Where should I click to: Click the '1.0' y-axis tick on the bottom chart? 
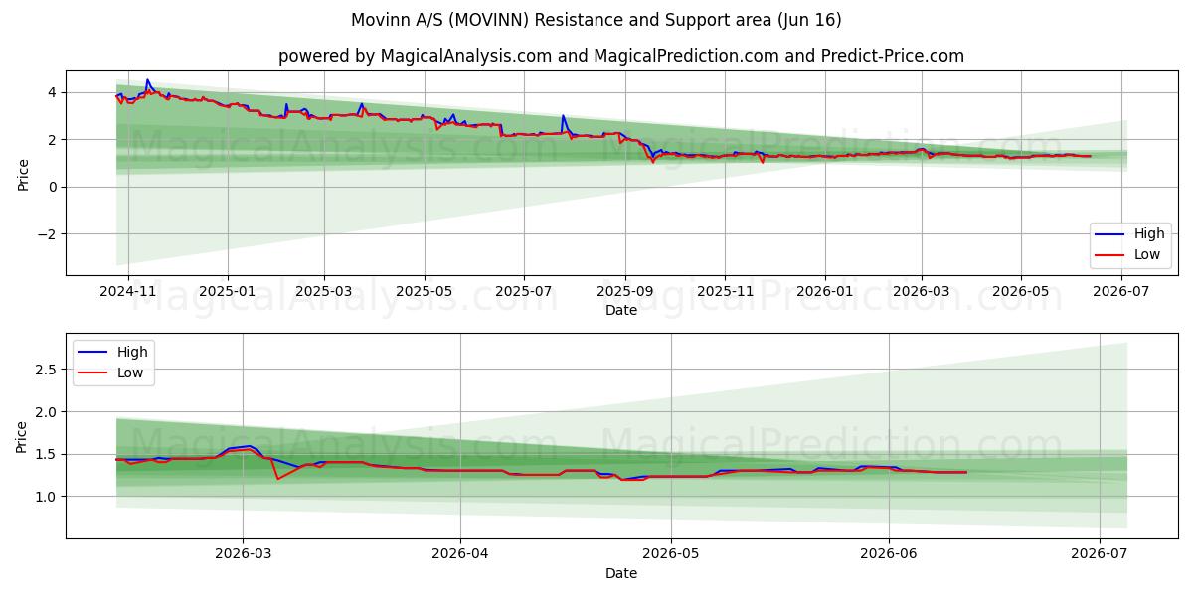click(47, 497)
